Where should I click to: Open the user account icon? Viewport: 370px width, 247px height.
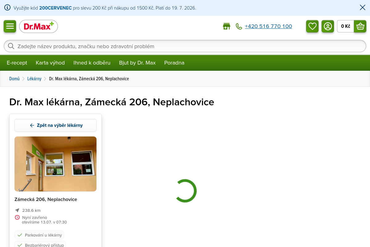click(328, 26)
